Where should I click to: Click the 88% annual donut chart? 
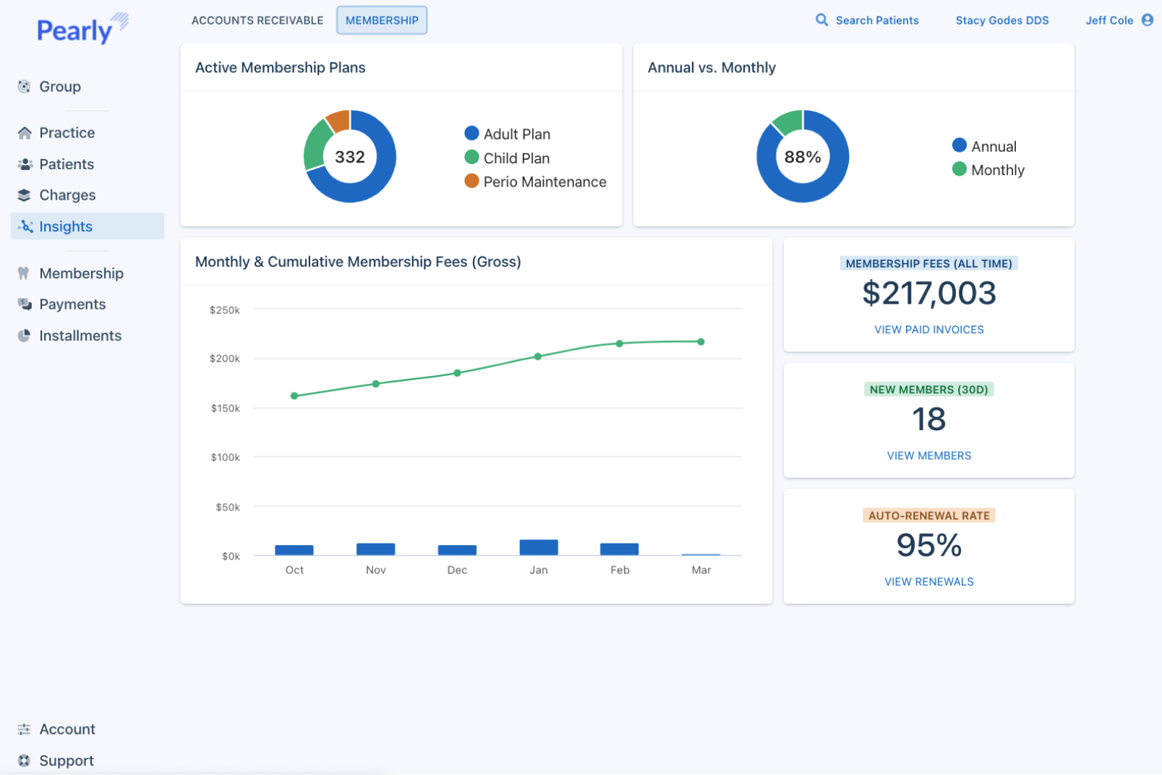[803, 157]
